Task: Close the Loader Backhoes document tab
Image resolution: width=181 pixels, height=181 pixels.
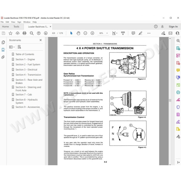Action: coord(50,27)
